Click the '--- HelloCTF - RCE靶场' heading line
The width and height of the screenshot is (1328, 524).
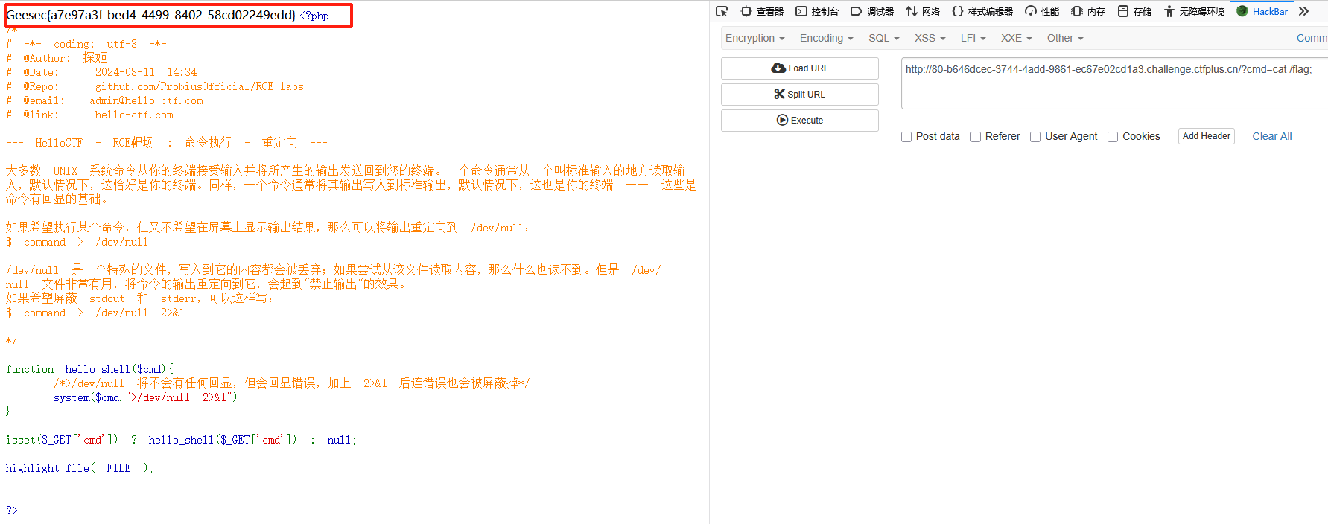(167, 142)
